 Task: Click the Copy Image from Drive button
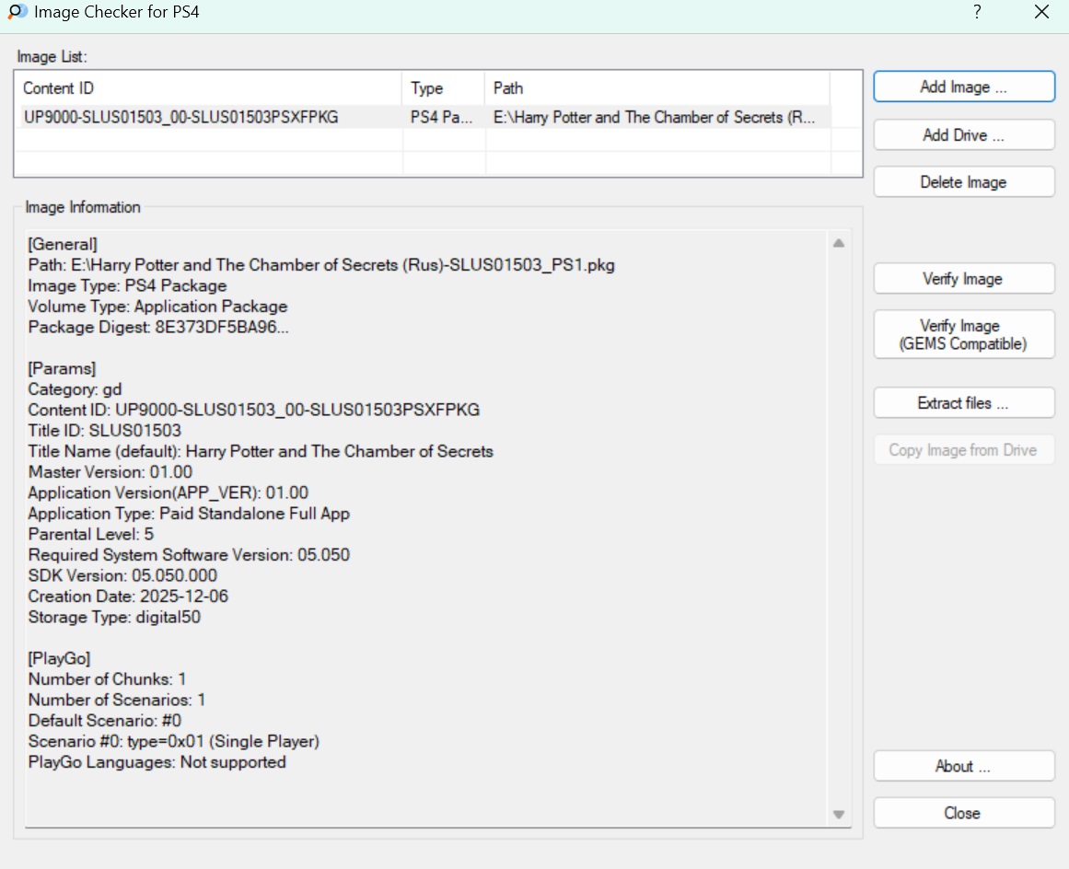pos(963,450)
